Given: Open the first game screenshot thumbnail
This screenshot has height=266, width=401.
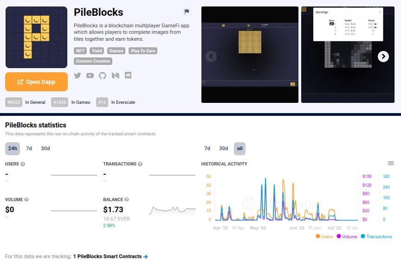Looking at the screenshot, I should 250,55.
